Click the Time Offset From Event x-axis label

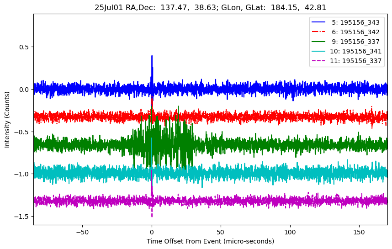[x=210, y=241]
